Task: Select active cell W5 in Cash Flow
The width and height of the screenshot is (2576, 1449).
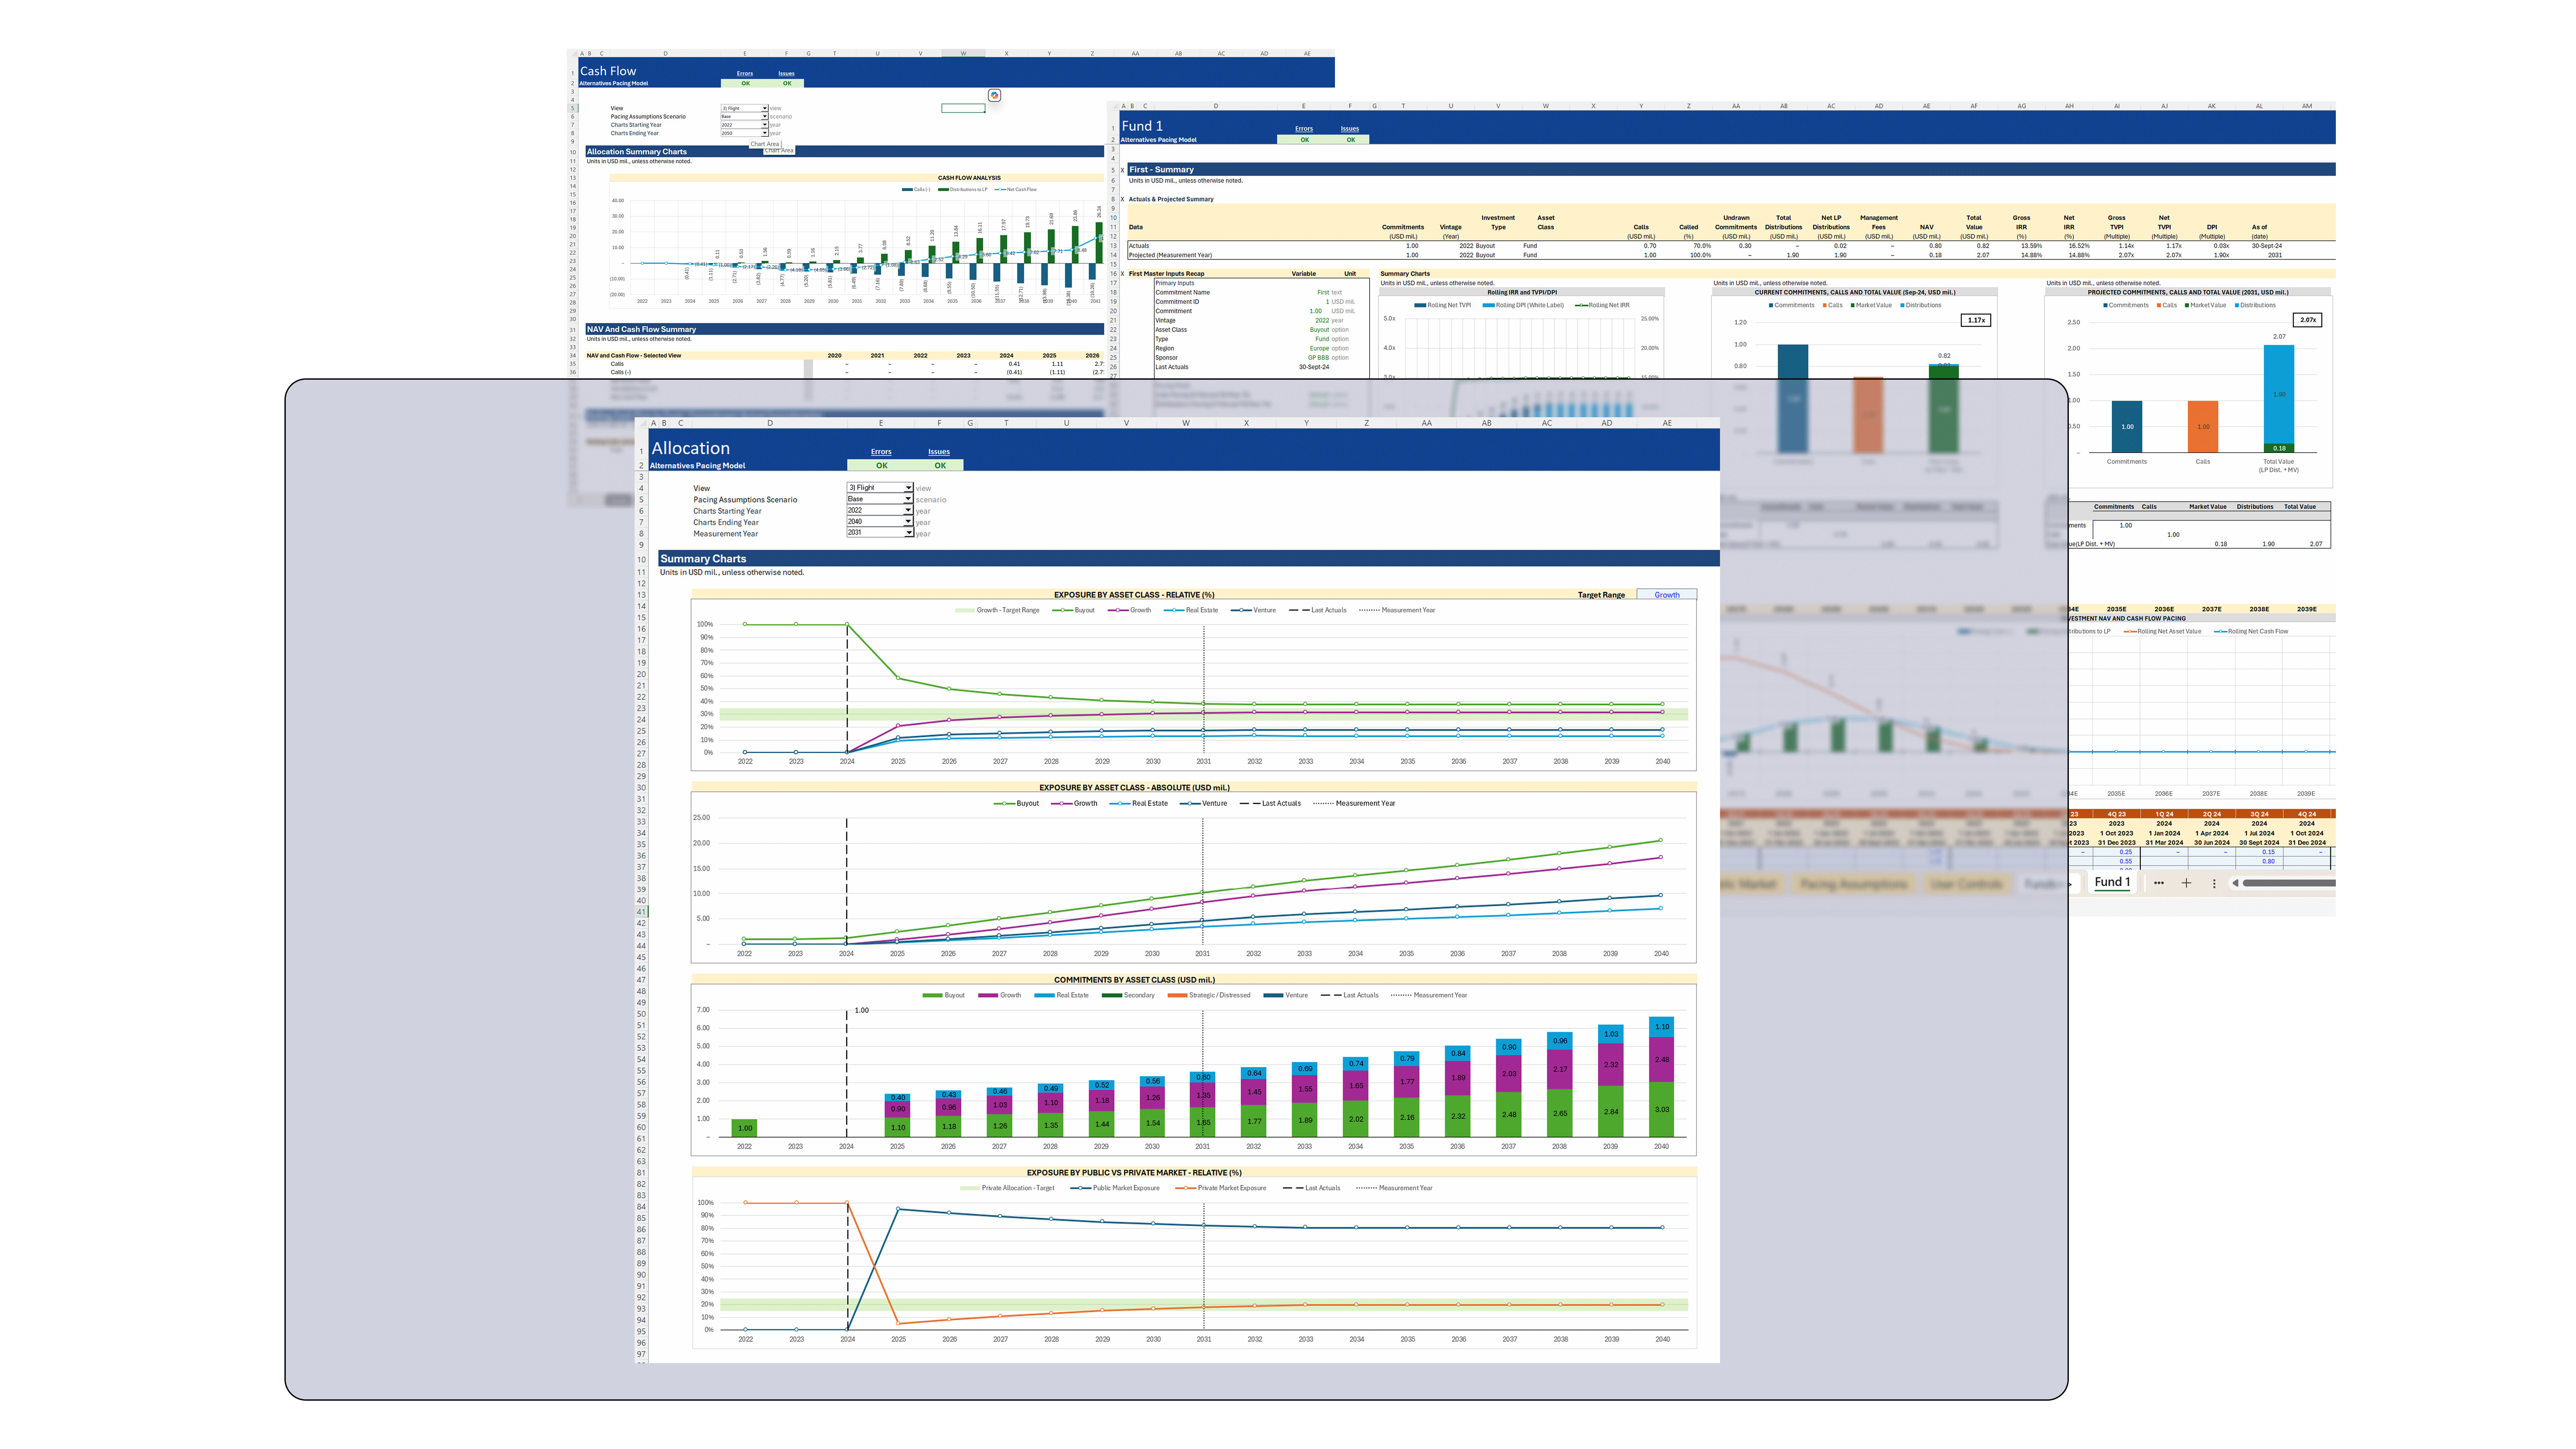Action: click(963, 108)
